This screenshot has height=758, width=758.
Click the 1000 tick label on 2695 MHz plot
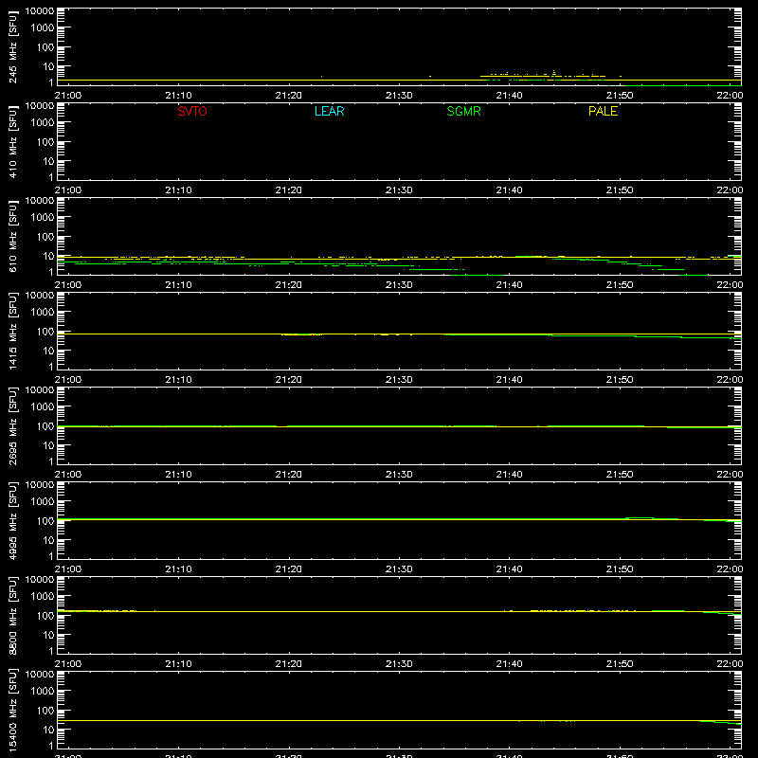(x=43, y=407)
